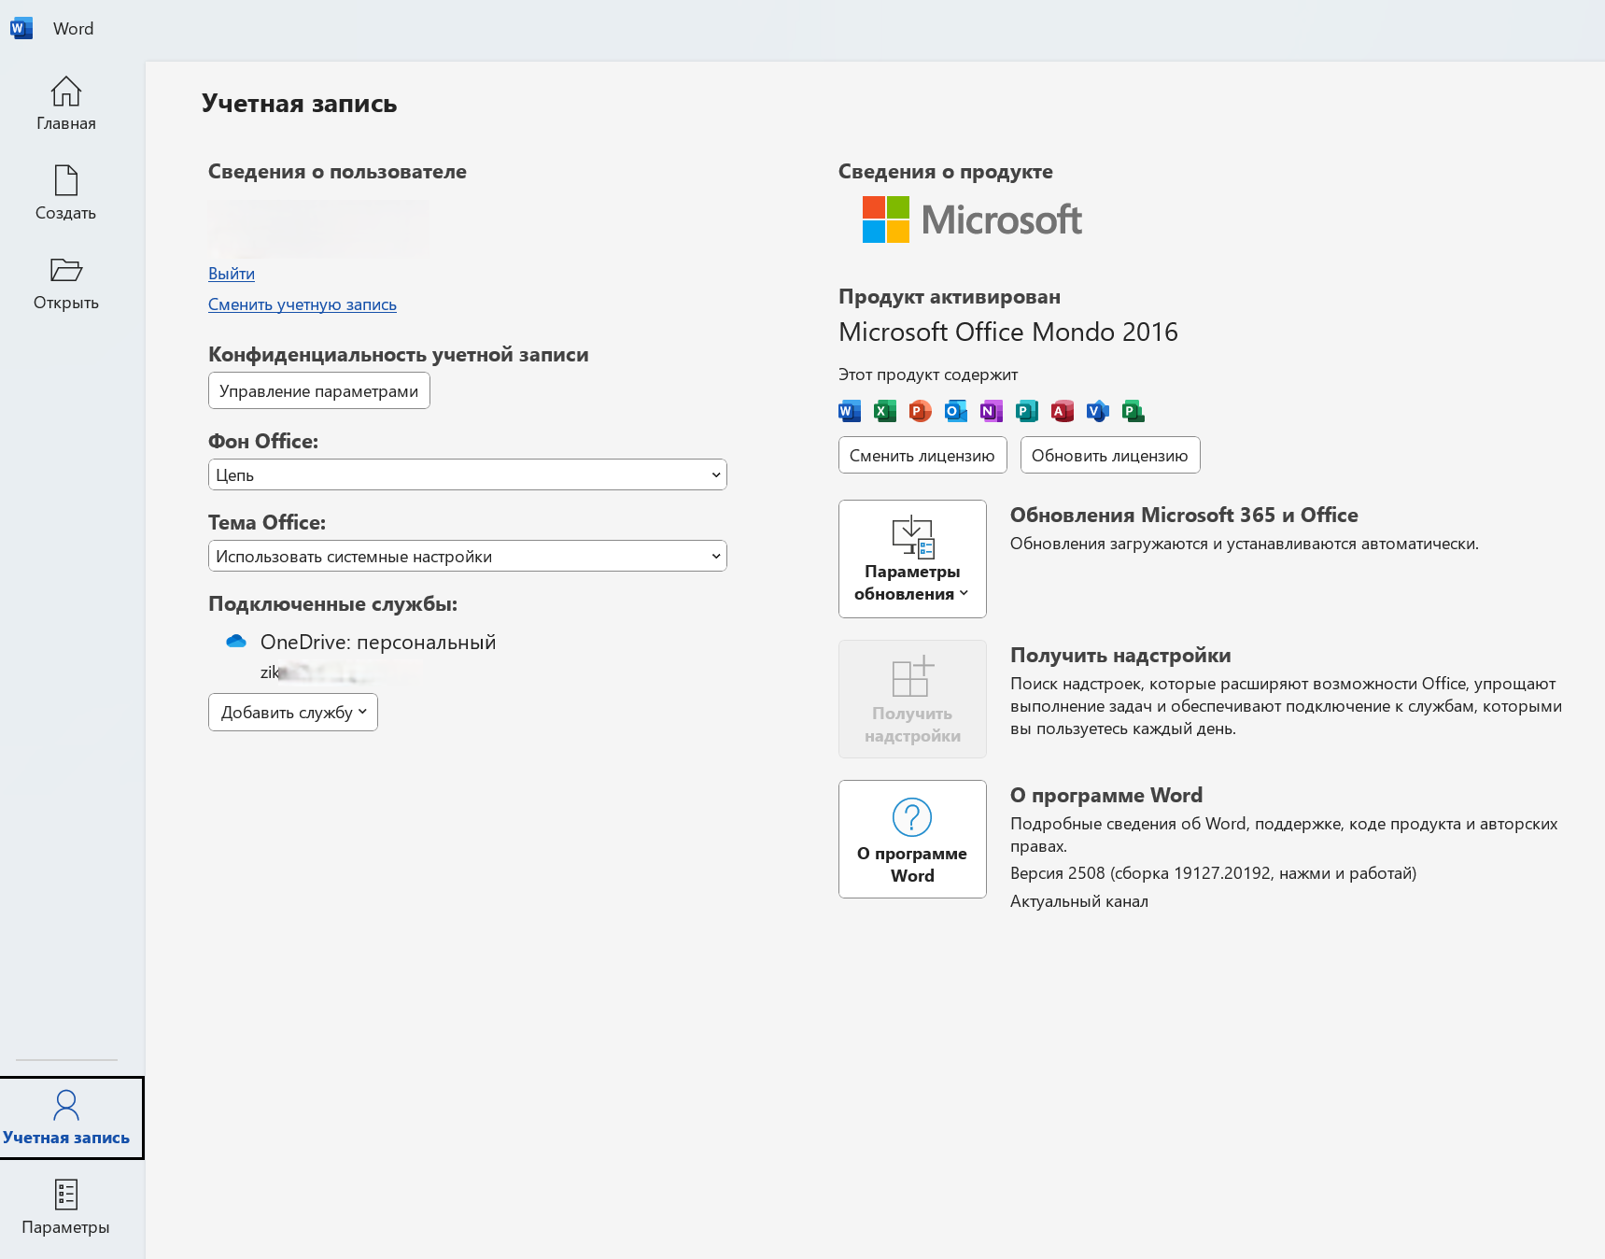The image size is (1605, 1259).
Task: Click the OneDrive cloud icon
Action: (x=236, y=642)
